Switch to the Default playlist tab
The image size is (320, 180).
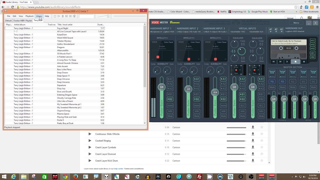[8, 20]
